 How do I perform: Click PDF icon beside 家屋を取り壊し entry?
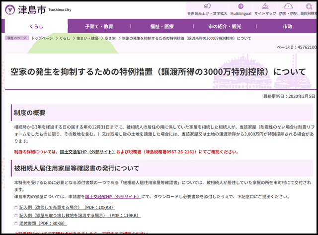pyautogui.click(x=16, y=215)
